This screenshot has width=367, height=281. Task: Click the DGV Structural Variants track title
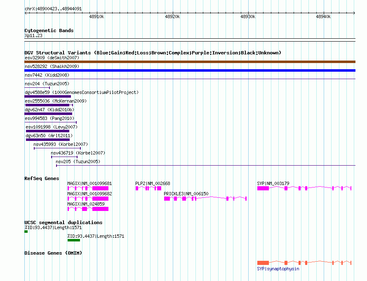[x=153, y=53]
